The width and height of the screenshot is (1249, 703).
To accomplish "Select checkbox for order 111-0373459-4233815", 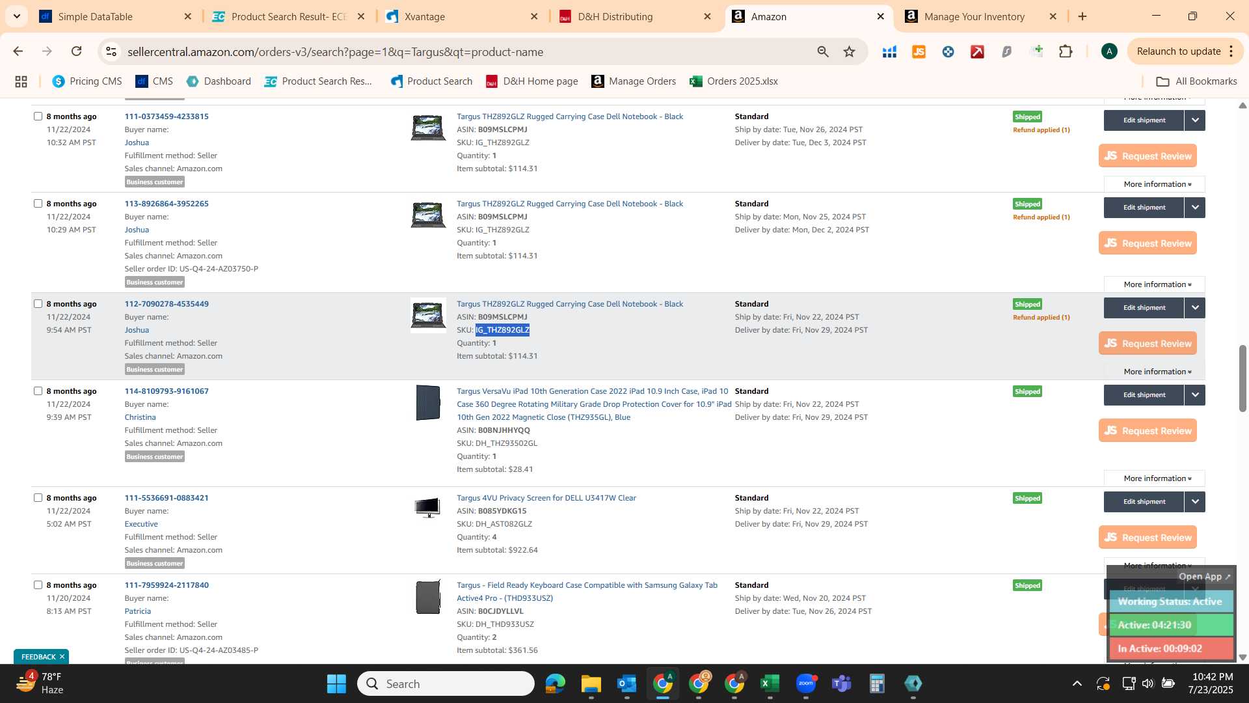I will (x=38, y=117).
